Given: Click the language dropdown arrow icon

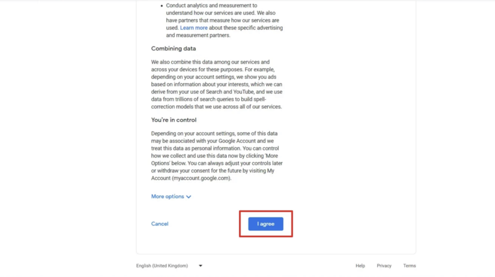Looking at the screenshot, I should click(201, 265).
